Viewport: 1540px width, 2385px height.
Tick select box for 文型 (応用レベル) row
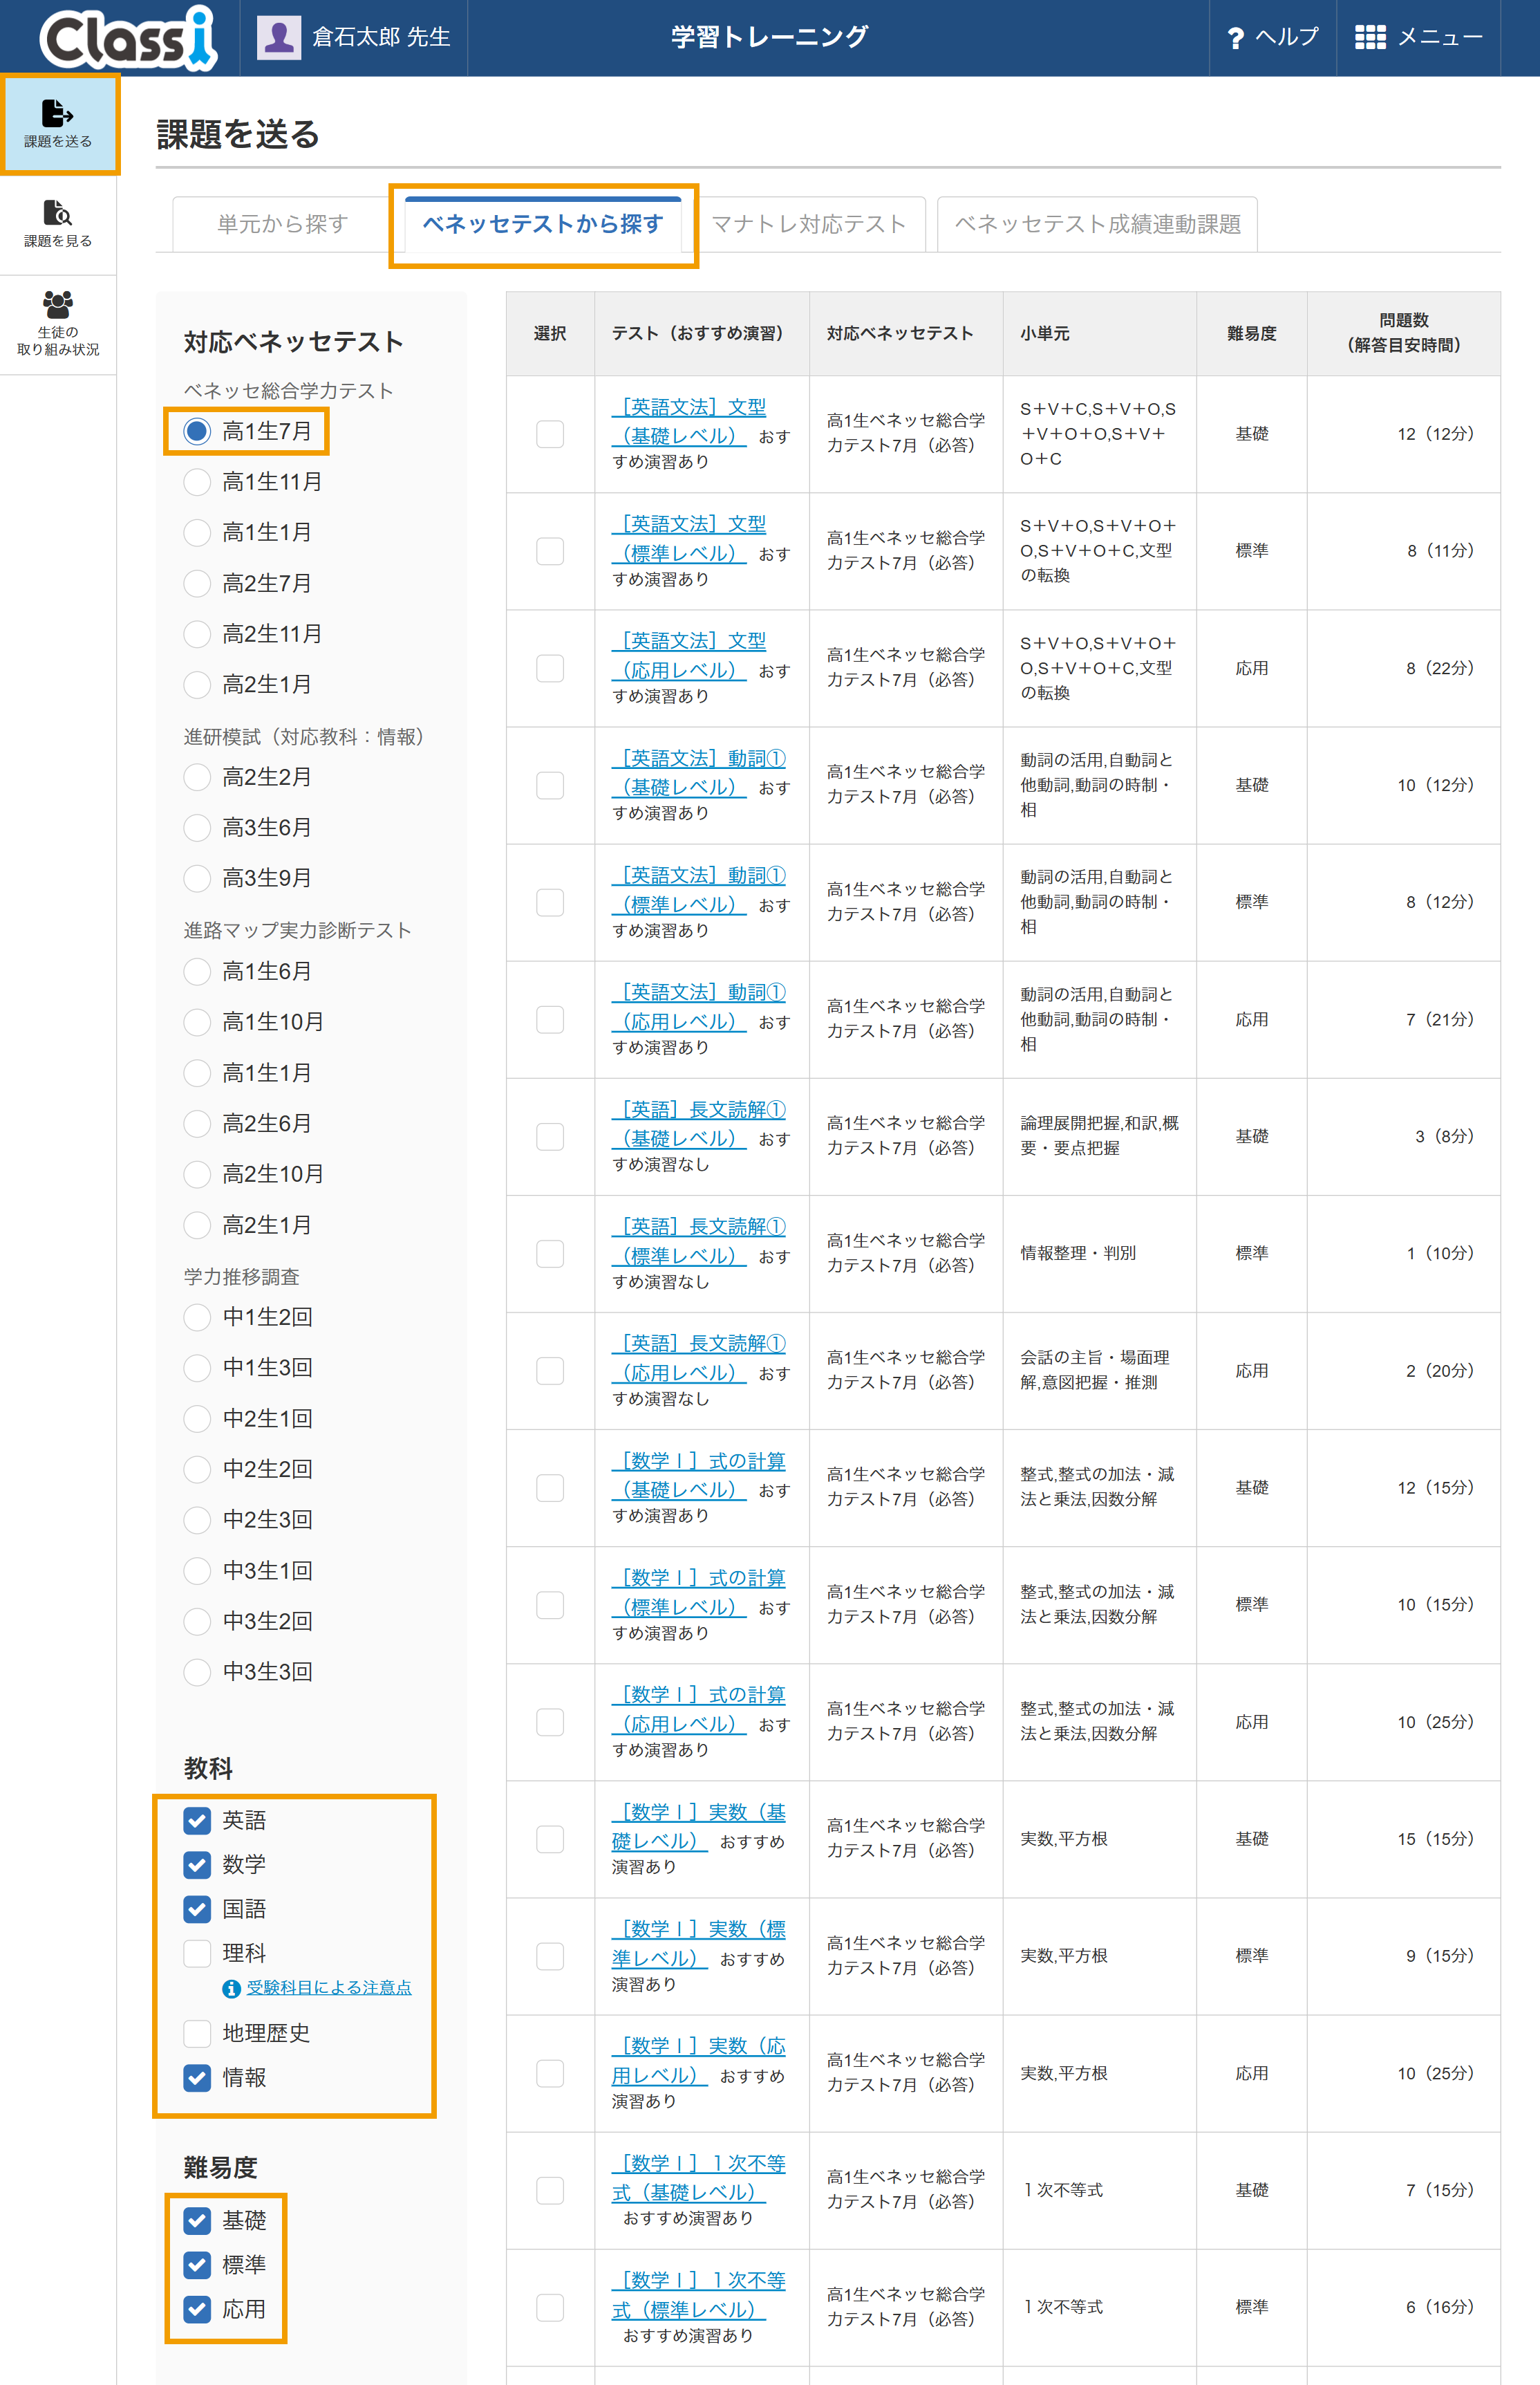click(550, 668)
